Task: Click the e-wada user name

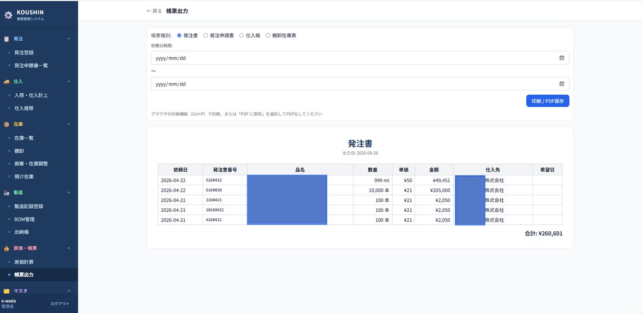Action: coord(9,301)
